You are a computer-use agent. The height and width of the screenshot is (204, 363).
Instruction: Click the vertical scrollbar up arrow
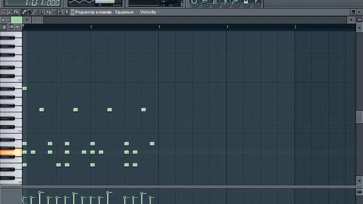tap(359, 28)
